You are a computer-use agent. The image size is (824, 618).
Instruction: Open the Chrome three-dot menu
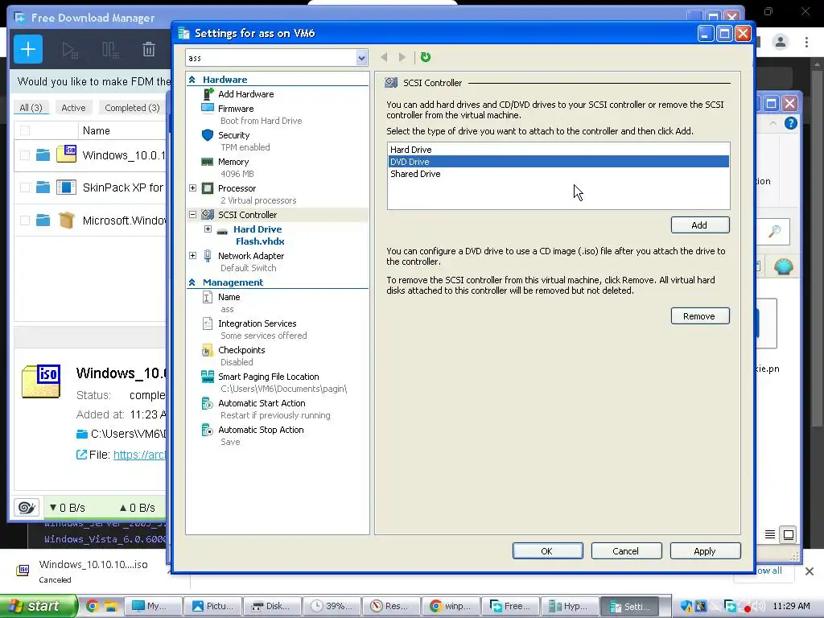point(806,42)
